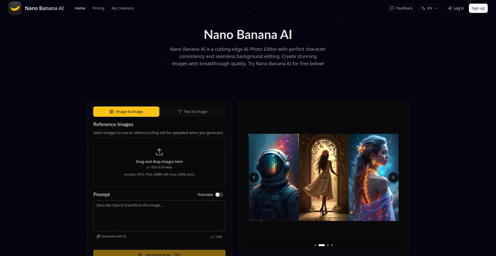Select the Image to Image tab
Viewport: 496px width, 256px height.
pyautogui.click(x=126, y=112)
